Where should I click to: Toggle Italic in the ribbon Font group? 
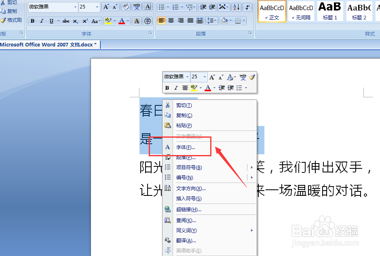42,21
